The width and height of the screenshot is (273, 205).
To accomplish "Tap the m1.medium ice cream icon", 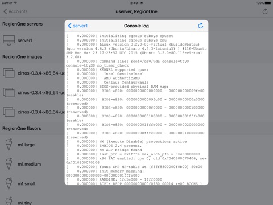I will 9,164.
